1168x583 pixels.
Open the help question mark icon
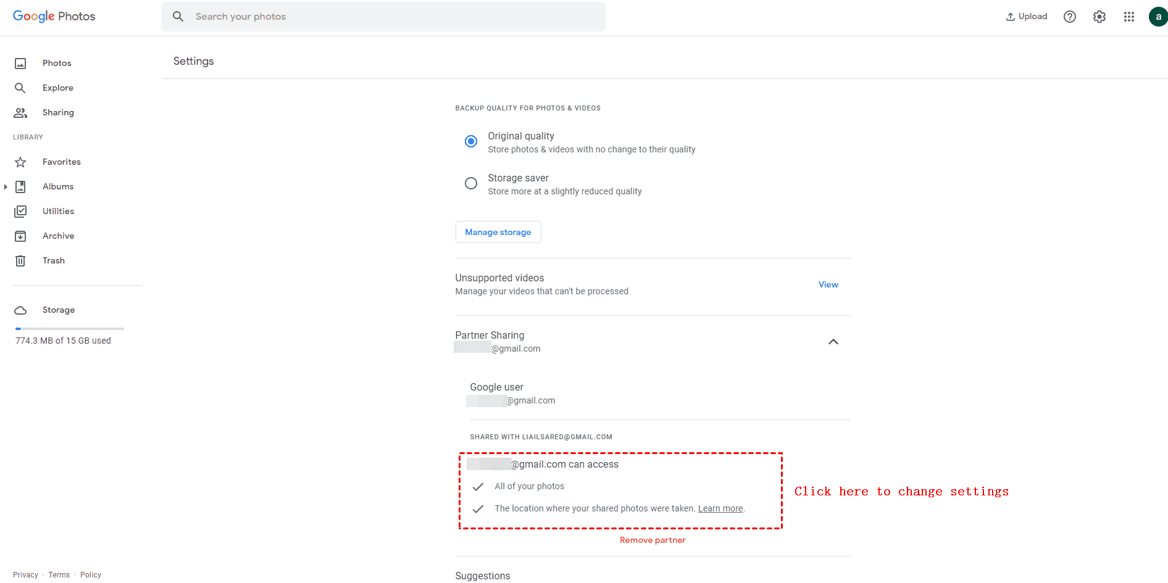tap(1070, 17)
